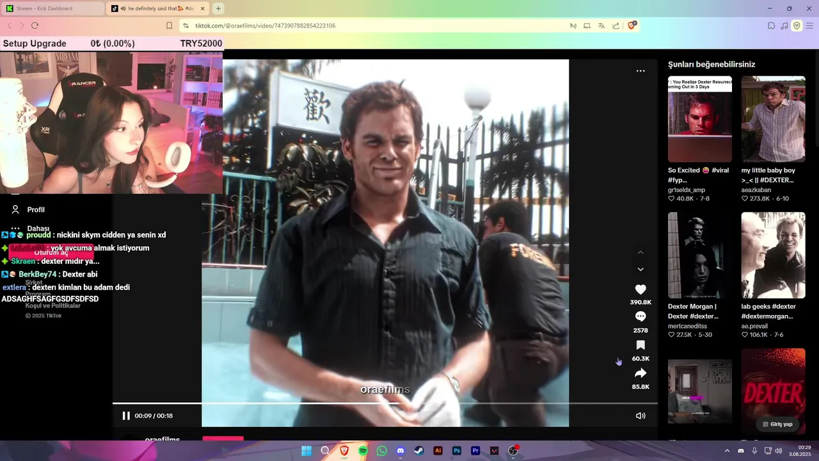
Task: Select the TikTok he definitely said that tab
Action: pyautogui.click(x=157, y=8)
